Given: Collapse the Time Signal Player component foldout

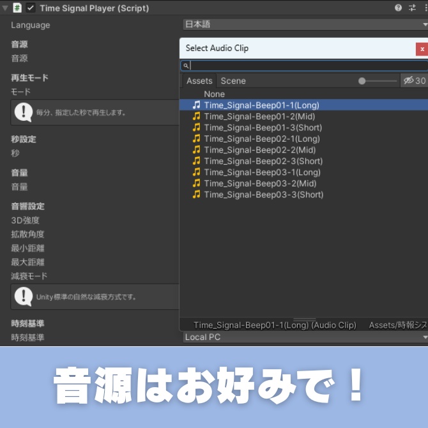Looking at the screenshot, I should (5, 8).
